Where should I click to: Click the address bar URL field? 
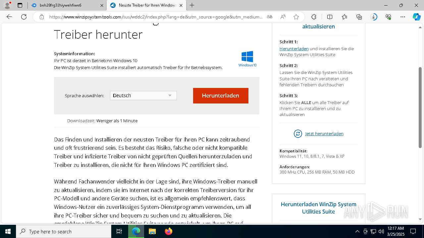click(156, 17)
